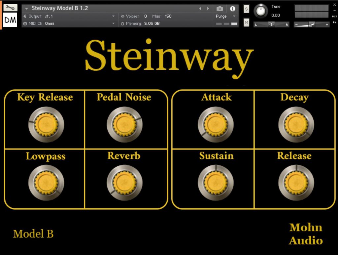Click the Decay label

coord(295,98)
